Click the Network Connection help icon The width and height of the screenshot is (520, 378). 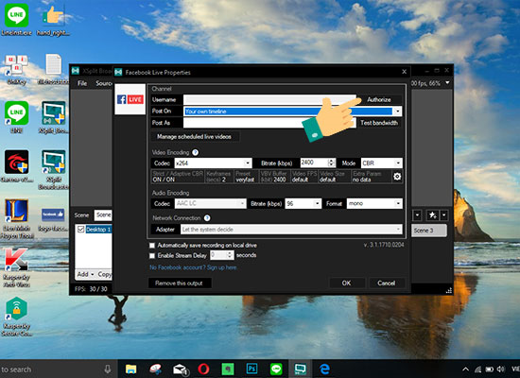207,218
